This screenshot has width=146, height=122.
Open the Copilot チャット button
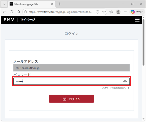point(137,12)
